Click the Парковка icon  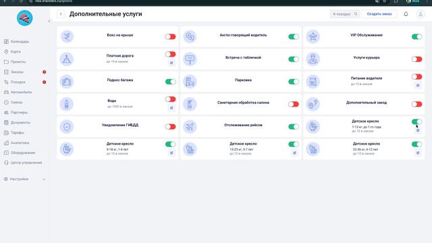point(190,82)
